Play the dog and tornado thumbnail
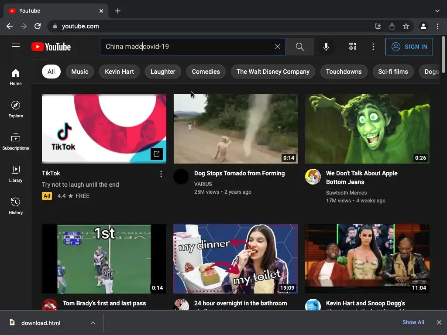This screenshot has height=335, width=447. pos(235,129)
